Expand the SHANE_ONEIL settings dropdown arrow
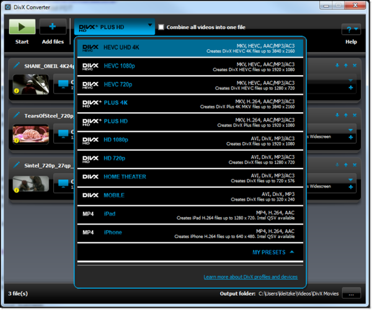372x310 pixels. click(350, 81)
